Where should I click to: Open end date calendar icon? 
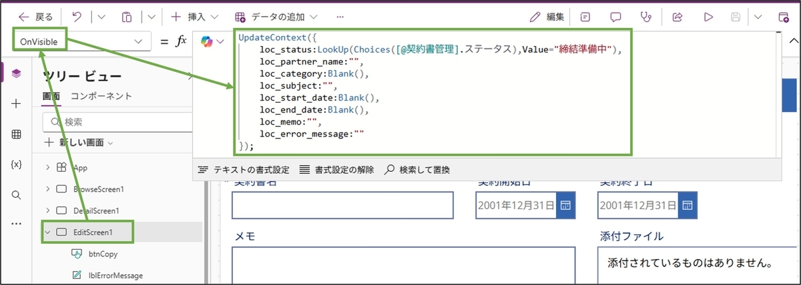coord(688,206)
